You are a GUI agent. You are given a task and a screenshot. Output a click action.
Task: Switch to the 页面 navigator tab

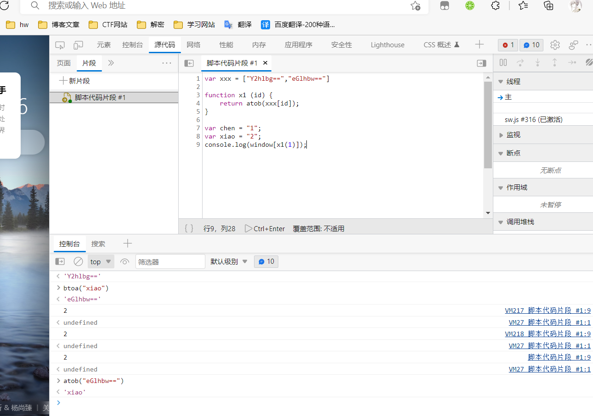64,63
